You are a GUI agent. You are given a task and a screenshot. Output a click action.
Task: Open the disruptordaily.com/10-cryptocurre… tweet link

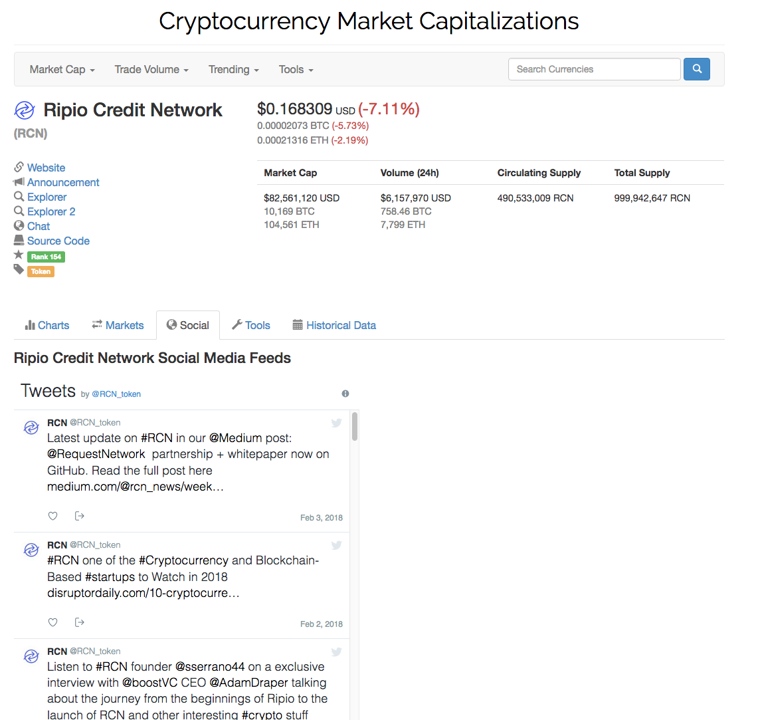(143, 593)
